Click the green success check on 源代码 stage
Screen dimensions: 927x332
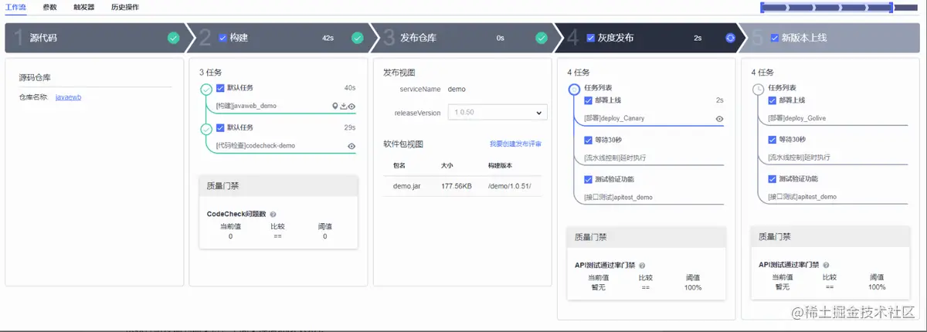pyautogui.click(x=173, y=37)
